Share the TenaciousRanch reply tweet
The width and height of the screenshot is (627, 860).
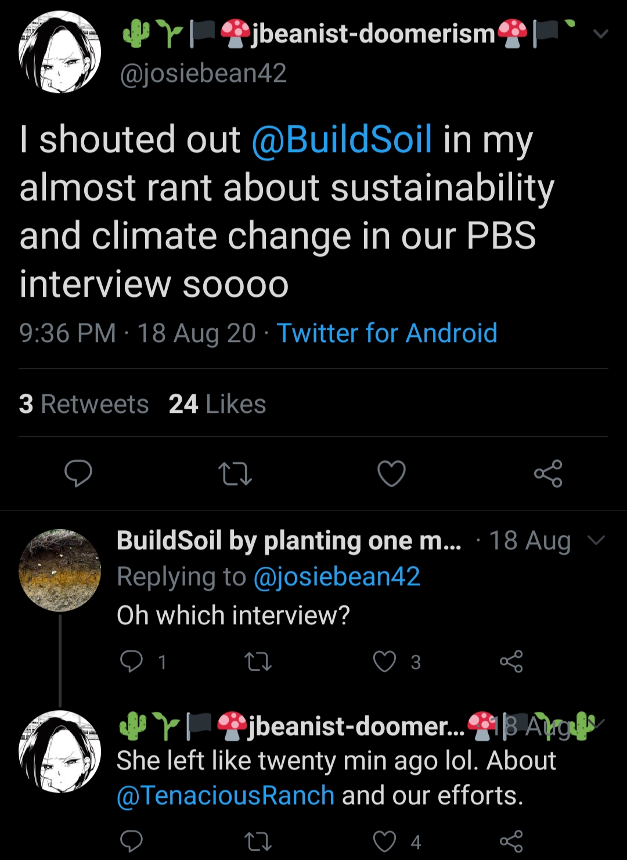click(511, 841)
